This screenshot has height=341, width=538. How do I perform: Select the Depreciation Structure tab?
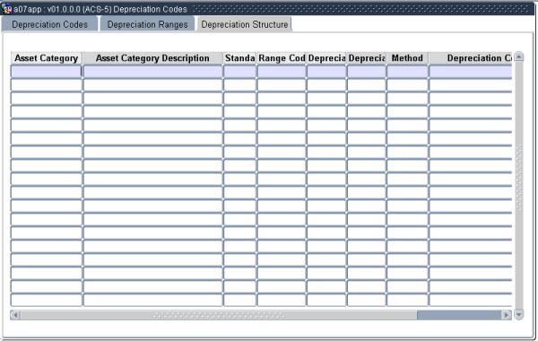(x=244, y=24)
